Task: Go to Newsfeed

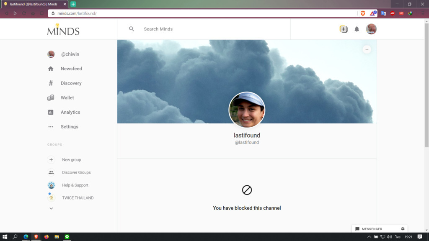Action: 71,69
